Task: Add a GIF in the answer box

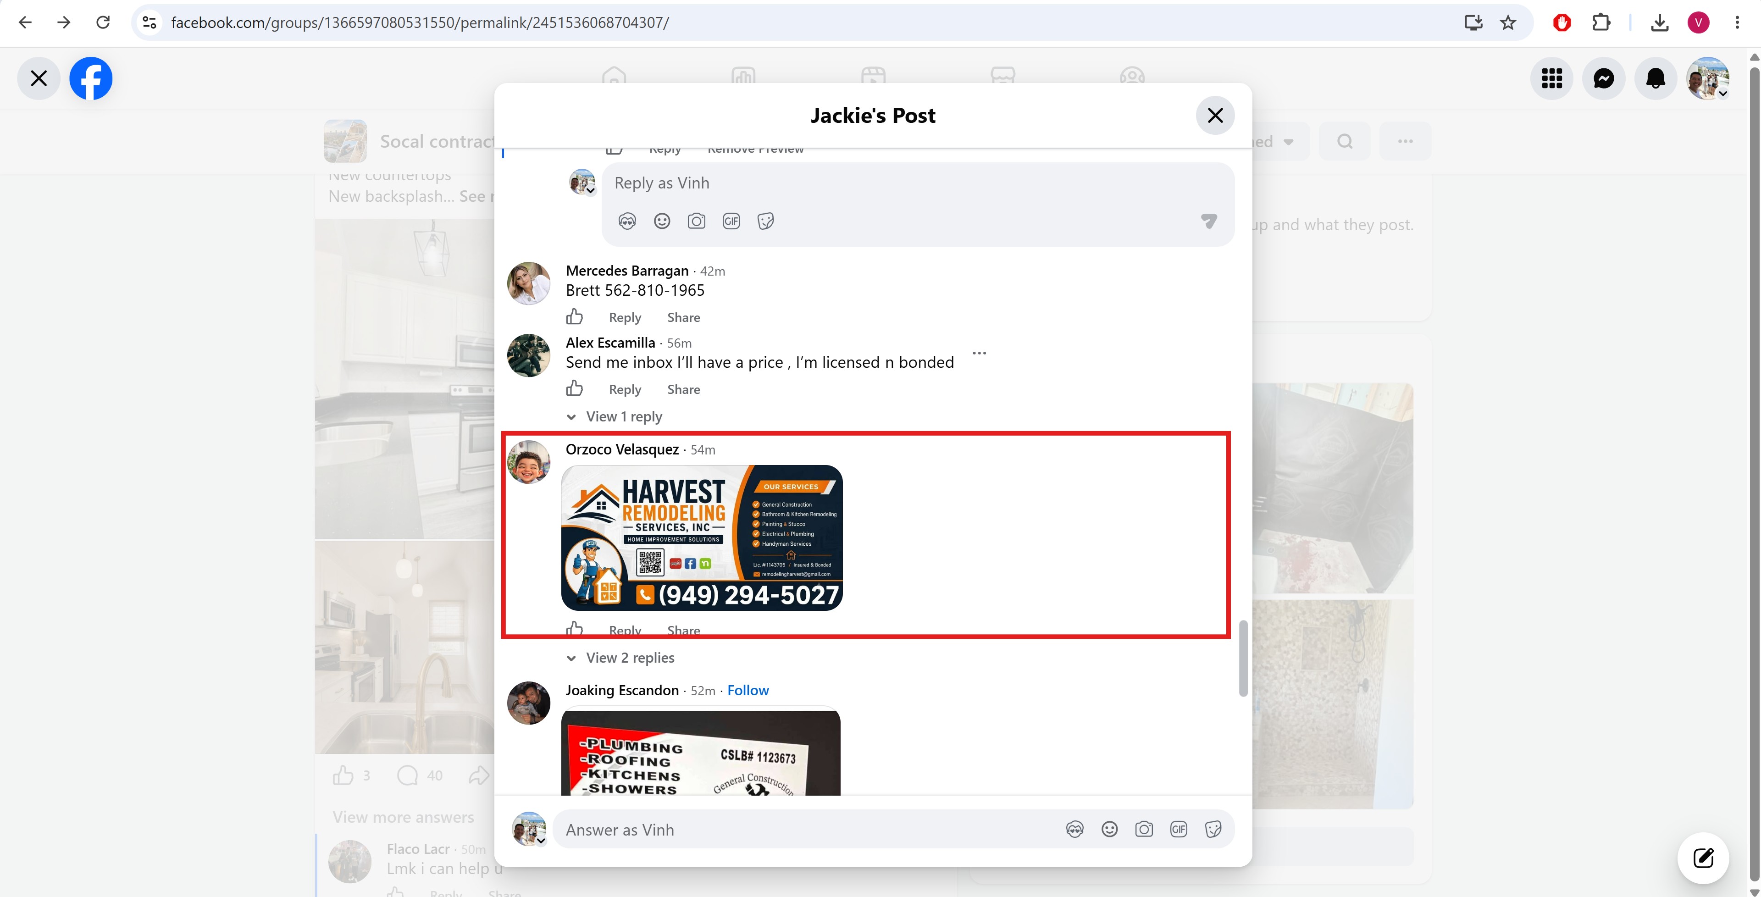Action: click(1179, 829)
